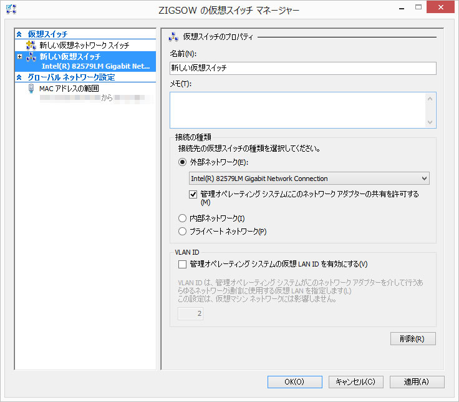Enable the 仮想 LAN ID checkbox
Viewport: 459px width, 402px height.
point(182,264)
